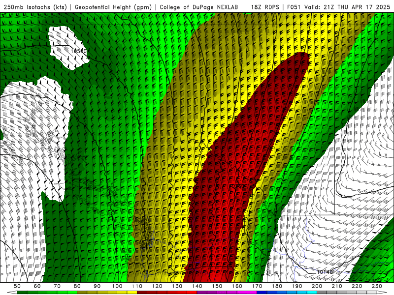
Task: Click the 10140 height contour label
Action: point(325,272)
